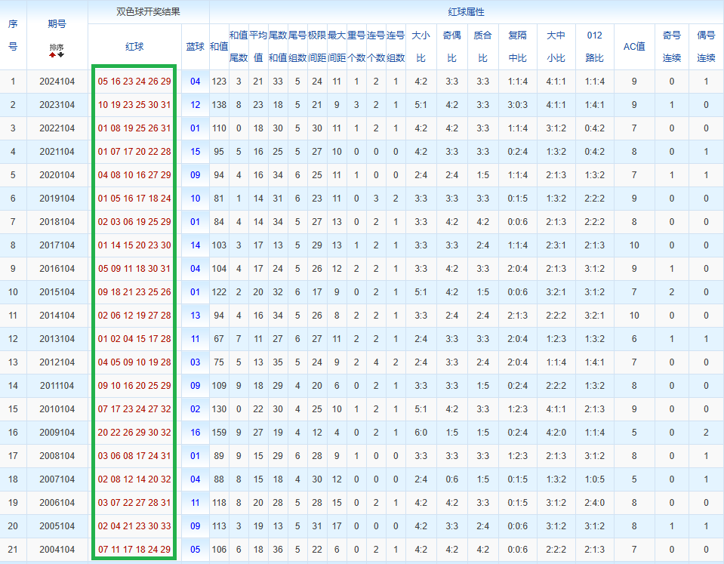Select the AC值 column header

coord(634,47)
